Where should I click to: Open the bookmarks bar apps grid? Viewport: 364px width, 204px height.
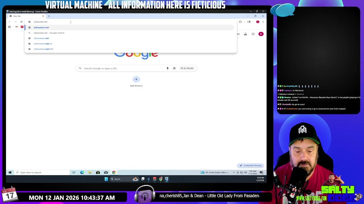click(9, 27)
